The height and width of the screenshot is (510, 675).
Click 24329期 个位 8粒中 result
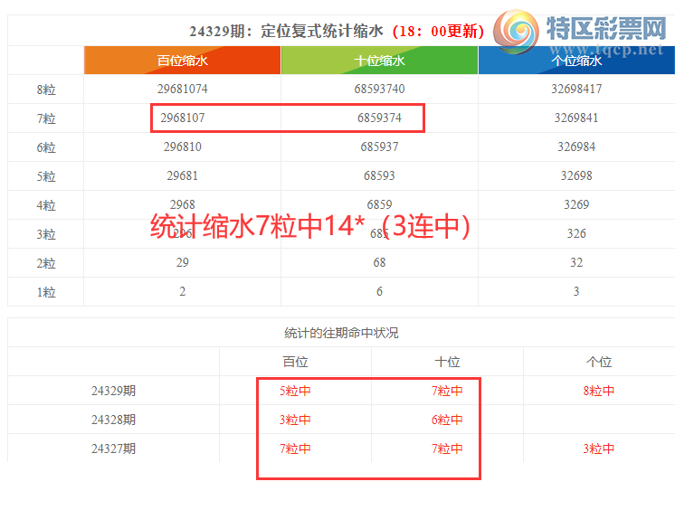pos(599,391)
